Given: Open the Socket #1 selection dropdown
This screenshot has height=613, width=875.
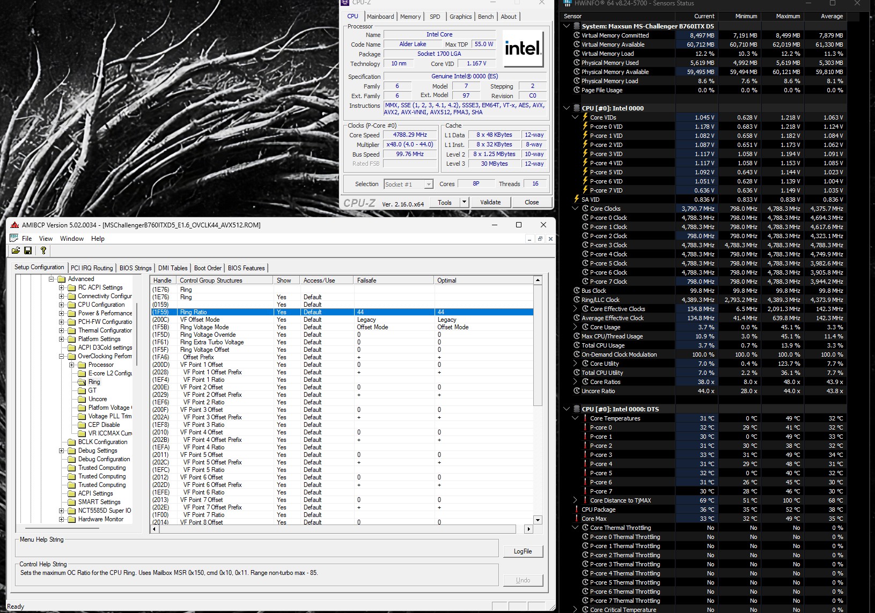Looking at the screenshot, I should click(428, 184).
